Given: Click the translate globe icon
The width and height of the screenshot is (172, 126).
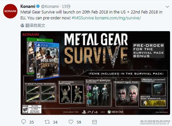Looking at the screenshot, I should tap(22, 26).
